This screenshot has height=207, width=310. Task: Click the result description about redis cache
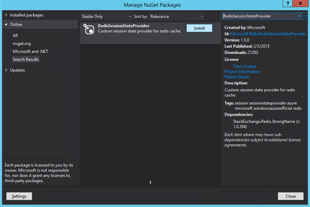coord(139,31)
